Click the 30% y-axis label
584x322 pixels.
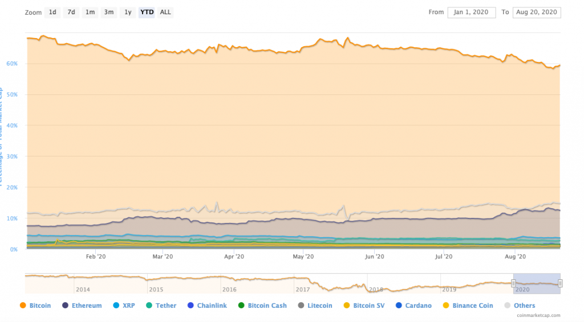[x=12, y=156]
